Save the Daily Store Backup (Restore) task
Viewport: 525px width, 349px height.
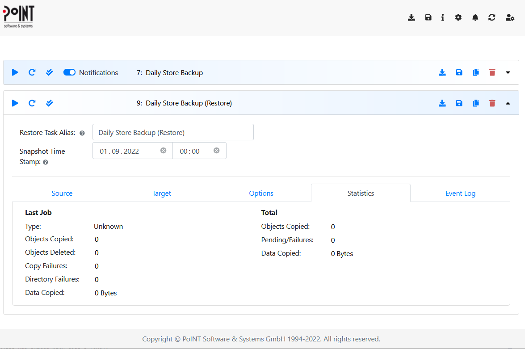[x=459, y=103]
